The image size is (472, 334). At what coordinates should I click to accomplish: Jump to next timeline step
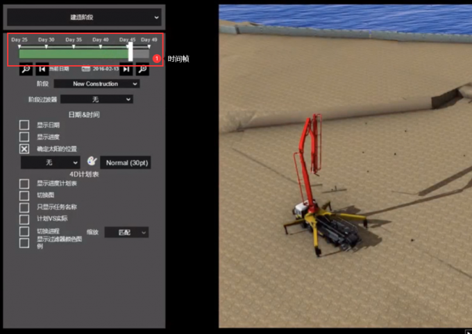point(126,69)
